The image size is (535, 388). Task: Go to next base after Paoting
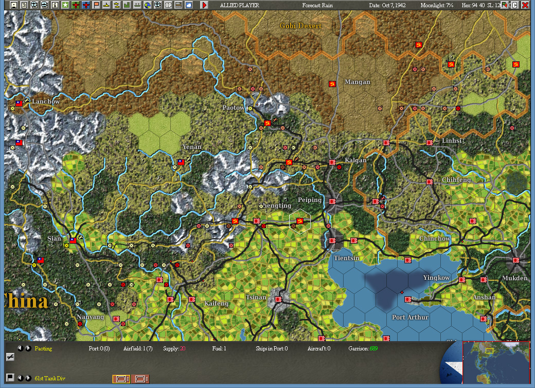[x=28, y=348]
